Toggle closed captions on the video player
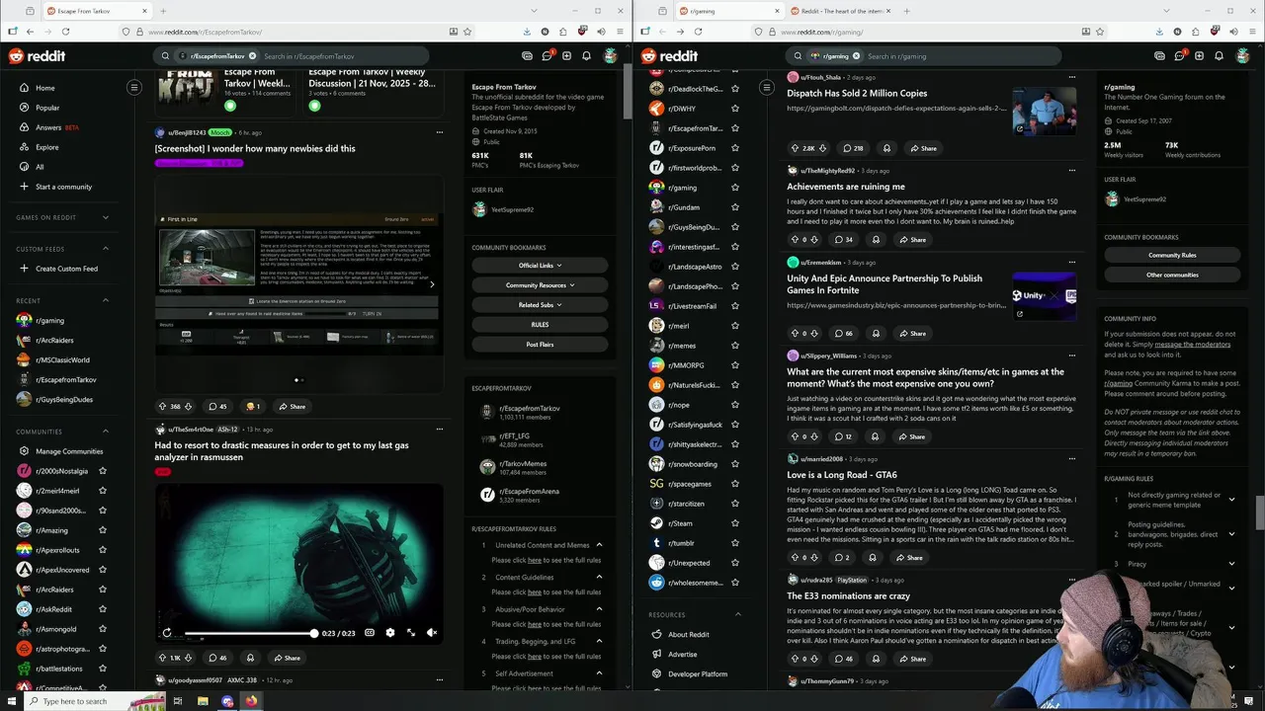The height and width of the screenshot is (711, 1265). [370, 633]
